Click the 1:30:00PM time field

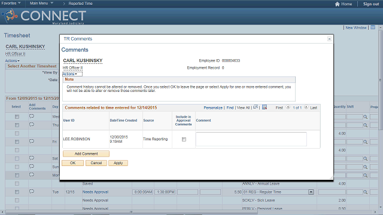pyautogui.click(x=166, y=192)
